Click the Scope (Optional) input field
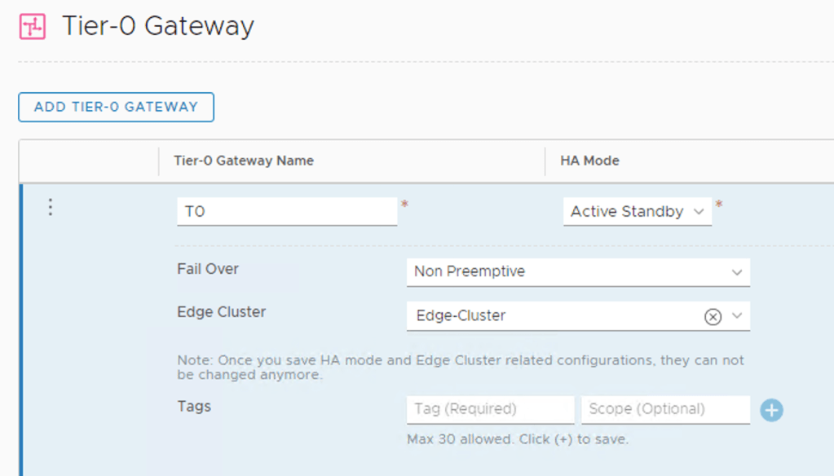The image size is (834, 476). click(664, 409)
